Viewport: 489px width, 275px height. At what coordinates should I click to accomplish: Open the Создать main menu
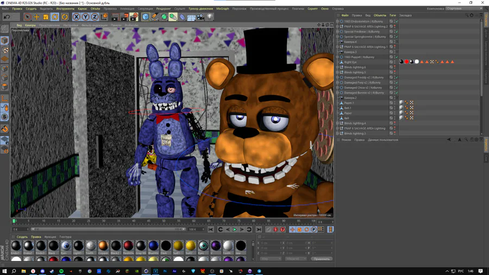point(31,9)
